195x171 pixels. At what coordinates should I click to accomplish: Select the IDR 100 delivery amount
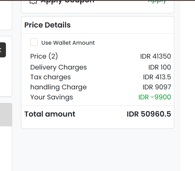[160, 67]
